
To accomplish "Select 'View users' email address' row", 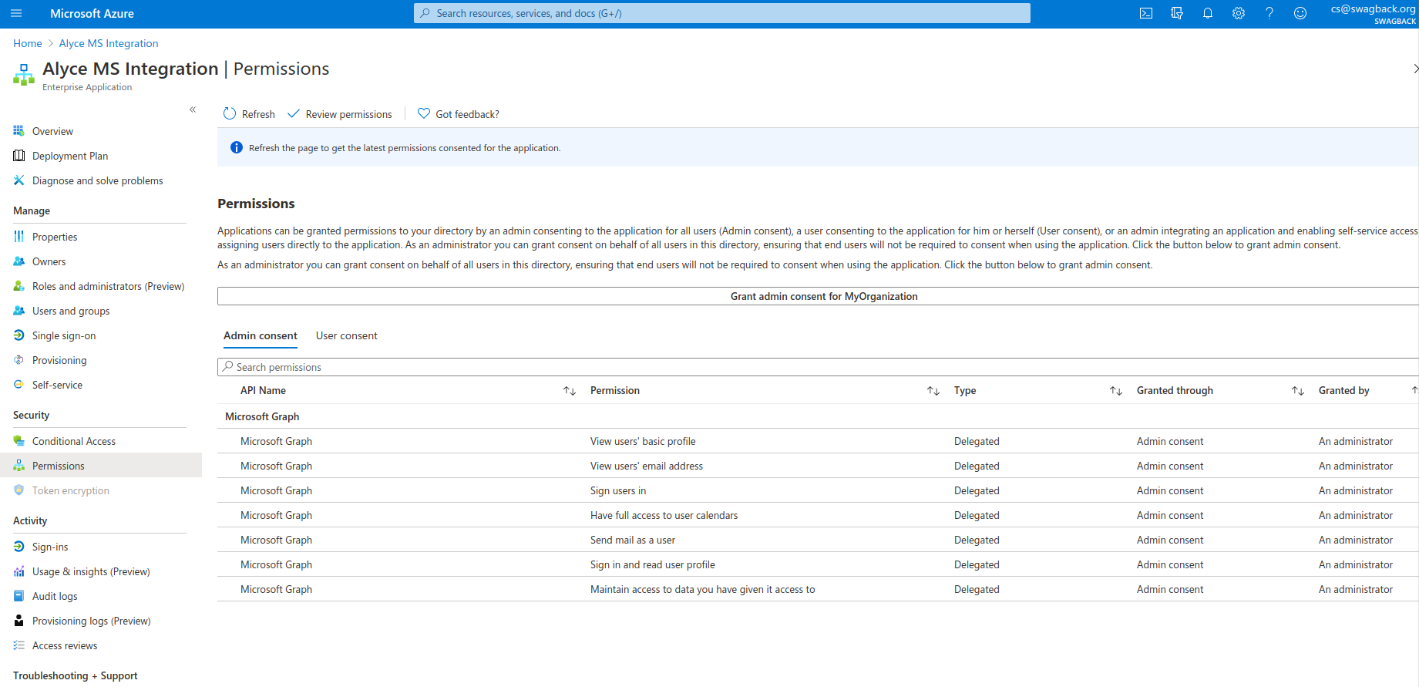I will click(819, 466).
